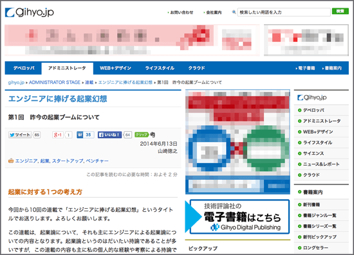Click the author name 山崎徳之
This screenshot has width=354, height=255.
(x=167, y=151)
